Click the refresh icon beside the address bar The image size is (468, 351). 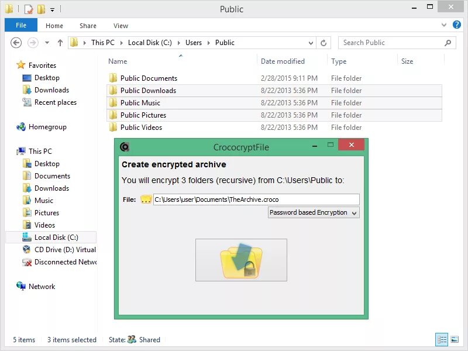coord(324,42)
